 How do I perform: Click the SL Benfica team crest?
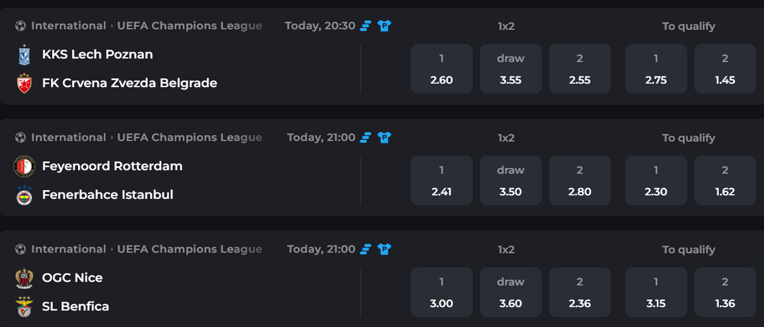pyautogui.click(x=24, y=307)
